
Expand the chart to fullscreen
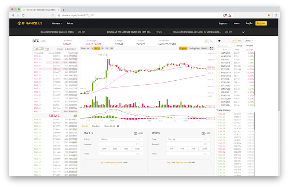coord(211,48)
